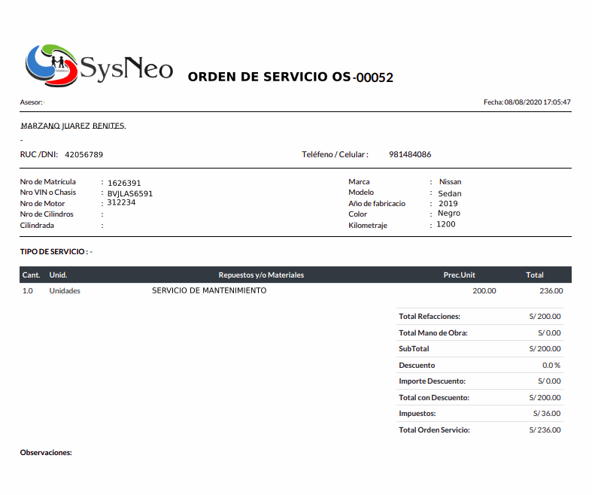
Task: Click the Marca value Nissan
Action: pos(450,181)
